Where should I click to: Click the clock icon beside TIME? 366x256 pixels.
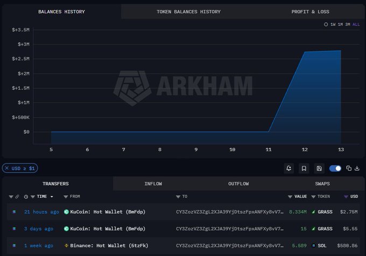point(26,196)
